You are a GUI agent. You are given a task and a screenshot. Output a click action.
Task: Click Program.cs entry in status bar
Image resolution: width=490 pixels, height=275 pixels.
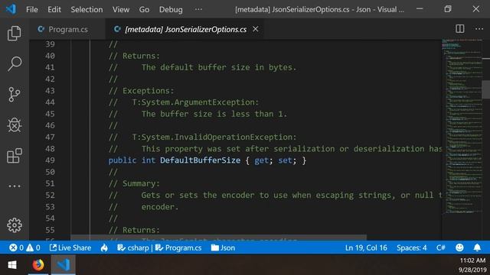178,247
